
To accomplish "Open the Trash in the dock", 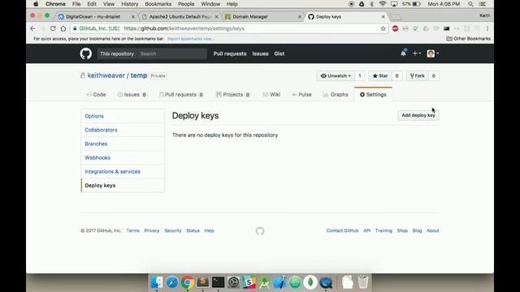I will 363,282.
